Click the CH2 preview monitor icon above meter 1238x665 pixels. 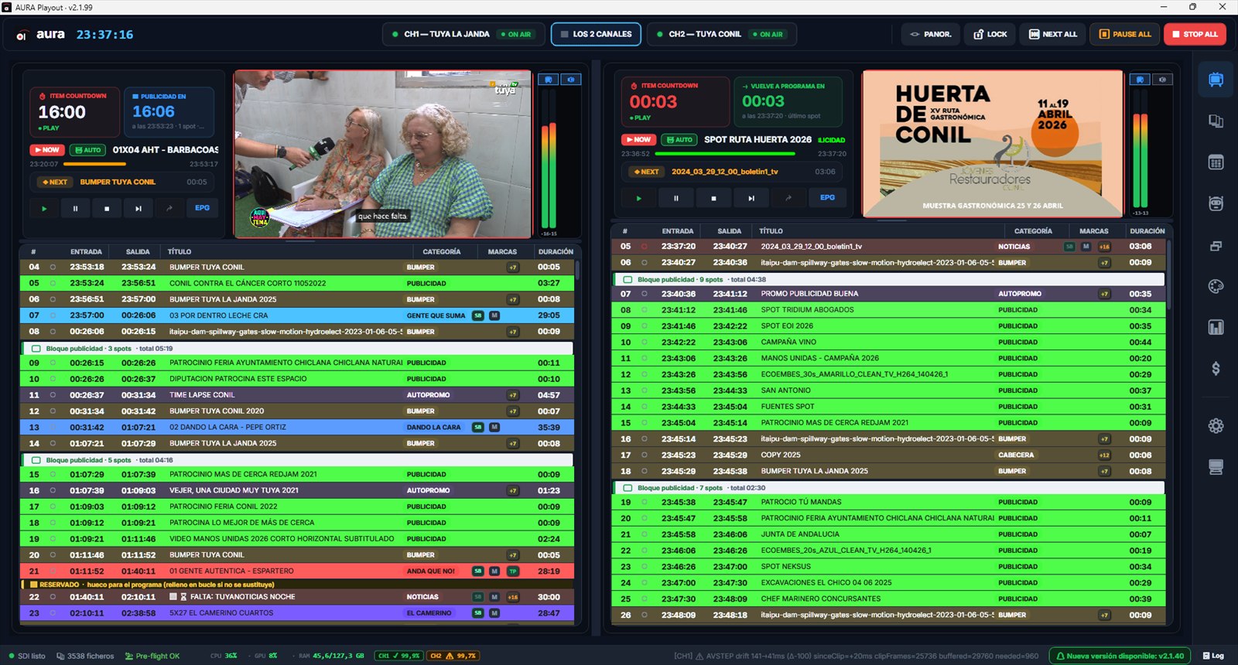pos(1139,80)
